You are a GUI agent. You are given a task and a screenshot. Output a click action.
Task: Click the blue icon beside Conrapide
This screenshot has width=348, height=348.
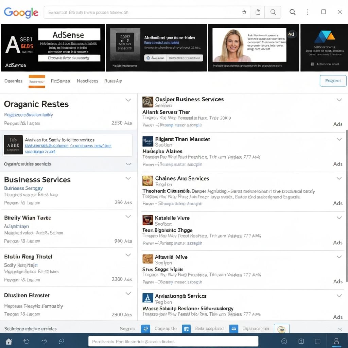[x=146, y=329]
